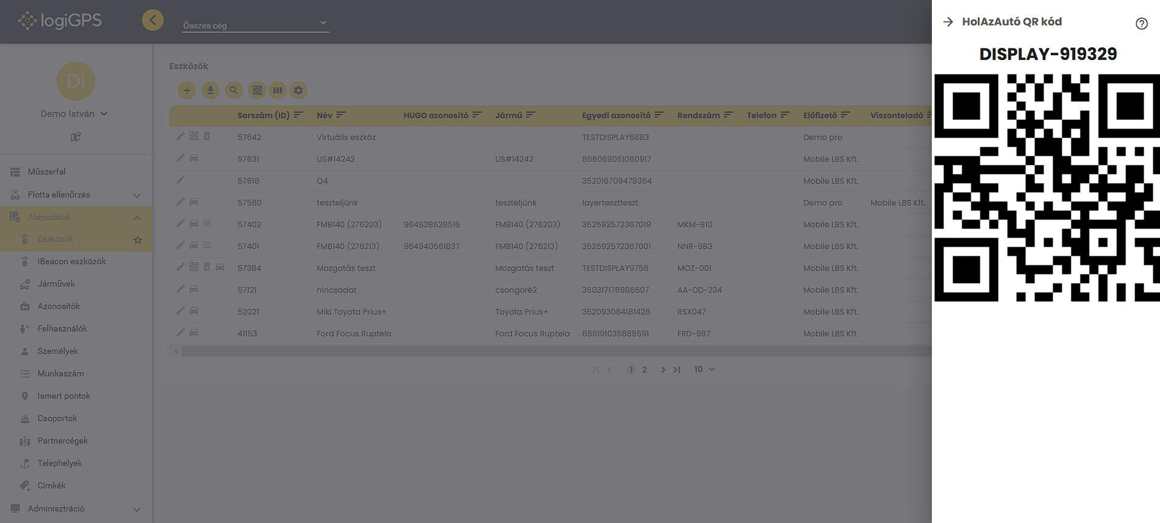Click the sidebar collapse back button

coord(153,20)
